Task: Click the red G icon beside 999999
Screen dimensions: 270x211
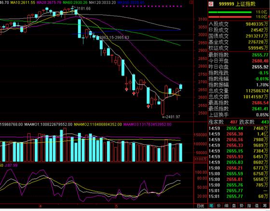Action: (211, 4)
